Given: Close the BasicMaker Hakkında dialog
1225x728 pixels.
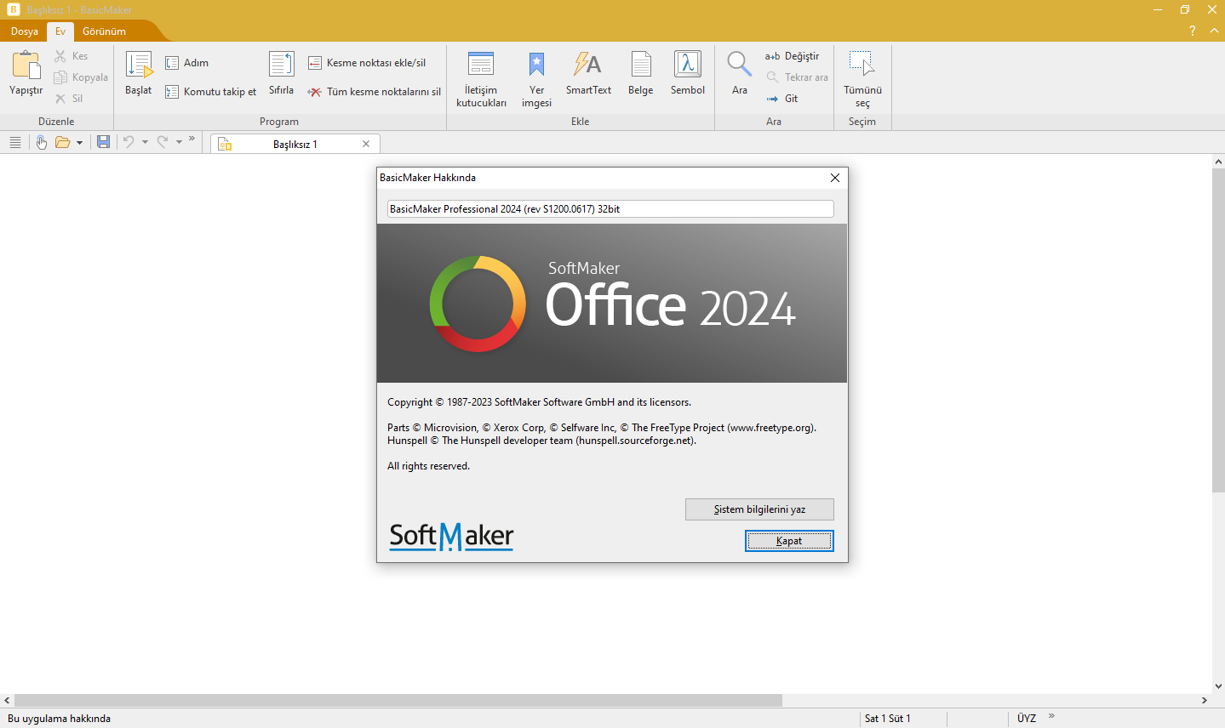Looking at the screenshot, I should [835, 178].
